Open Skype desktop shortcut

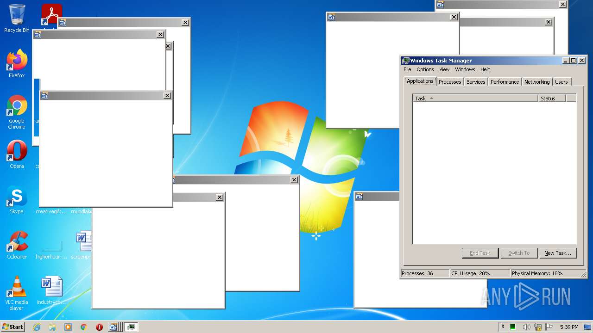coord(17,200)
